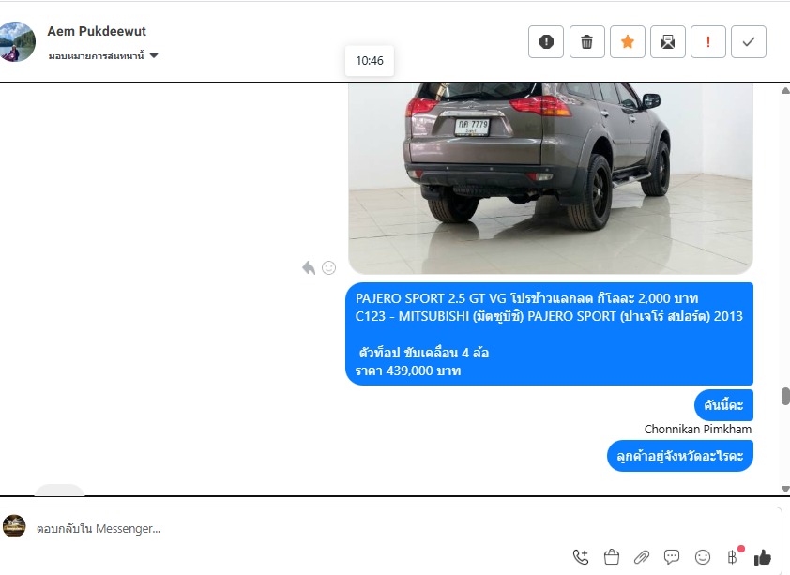Expand the assign conversation dropdown
790x575 pixels.
pos(103,56)
